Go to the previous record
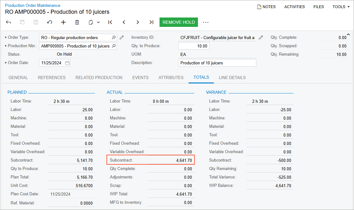The width and height of the screenshot is (354, 210). pos(124,22)
